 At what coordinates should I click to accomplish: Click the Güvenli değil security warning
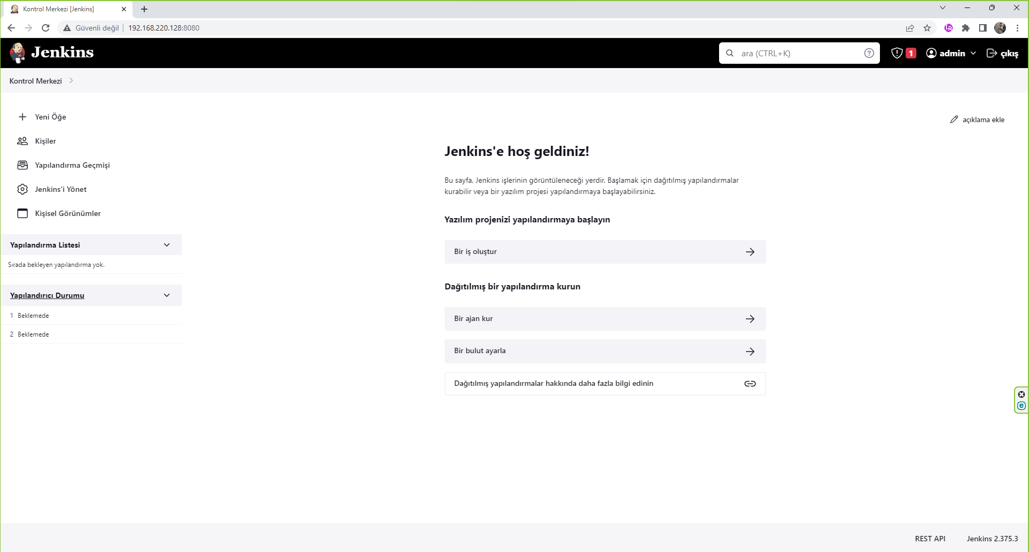click(91, 28)
